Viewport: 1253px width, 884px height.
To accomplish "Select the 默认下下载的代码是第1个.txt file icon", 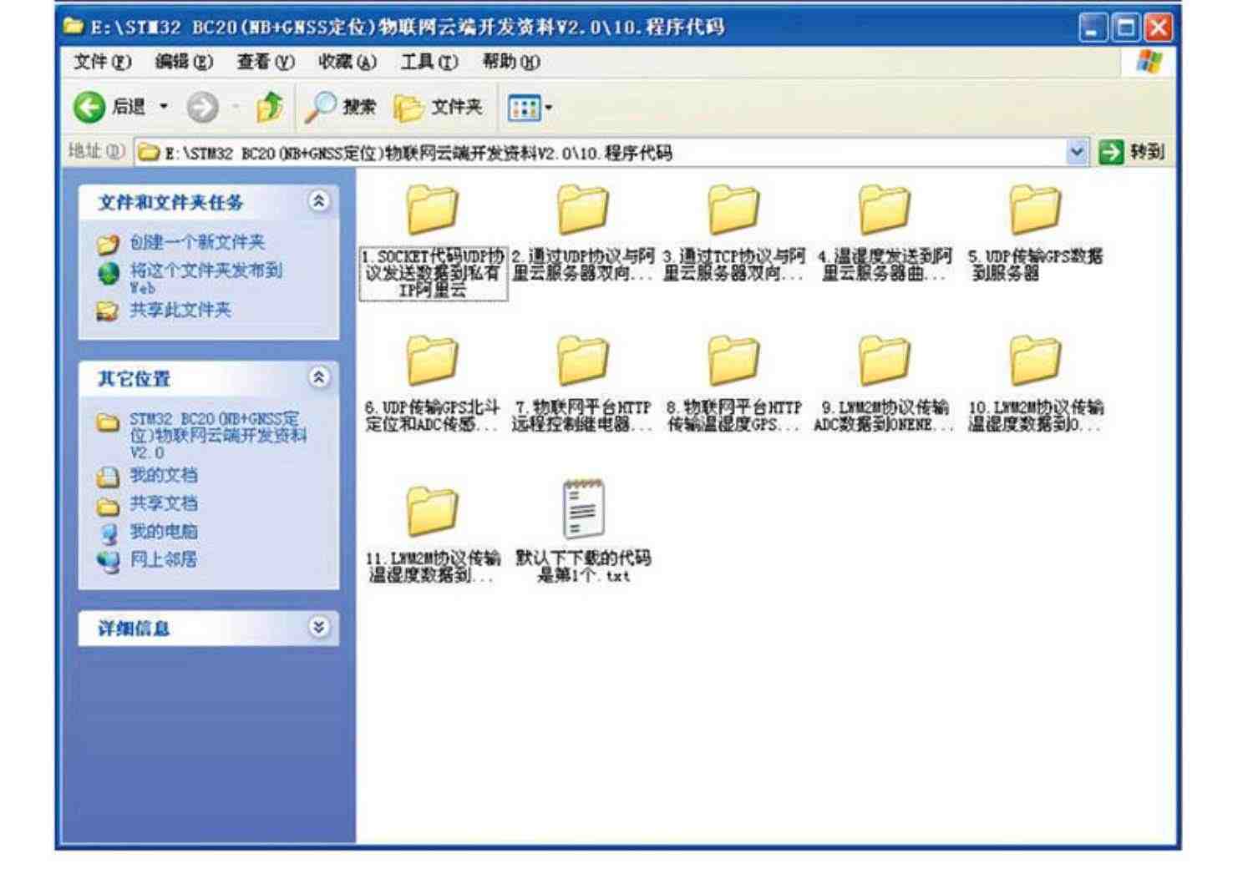I will (x=583, y=509).
